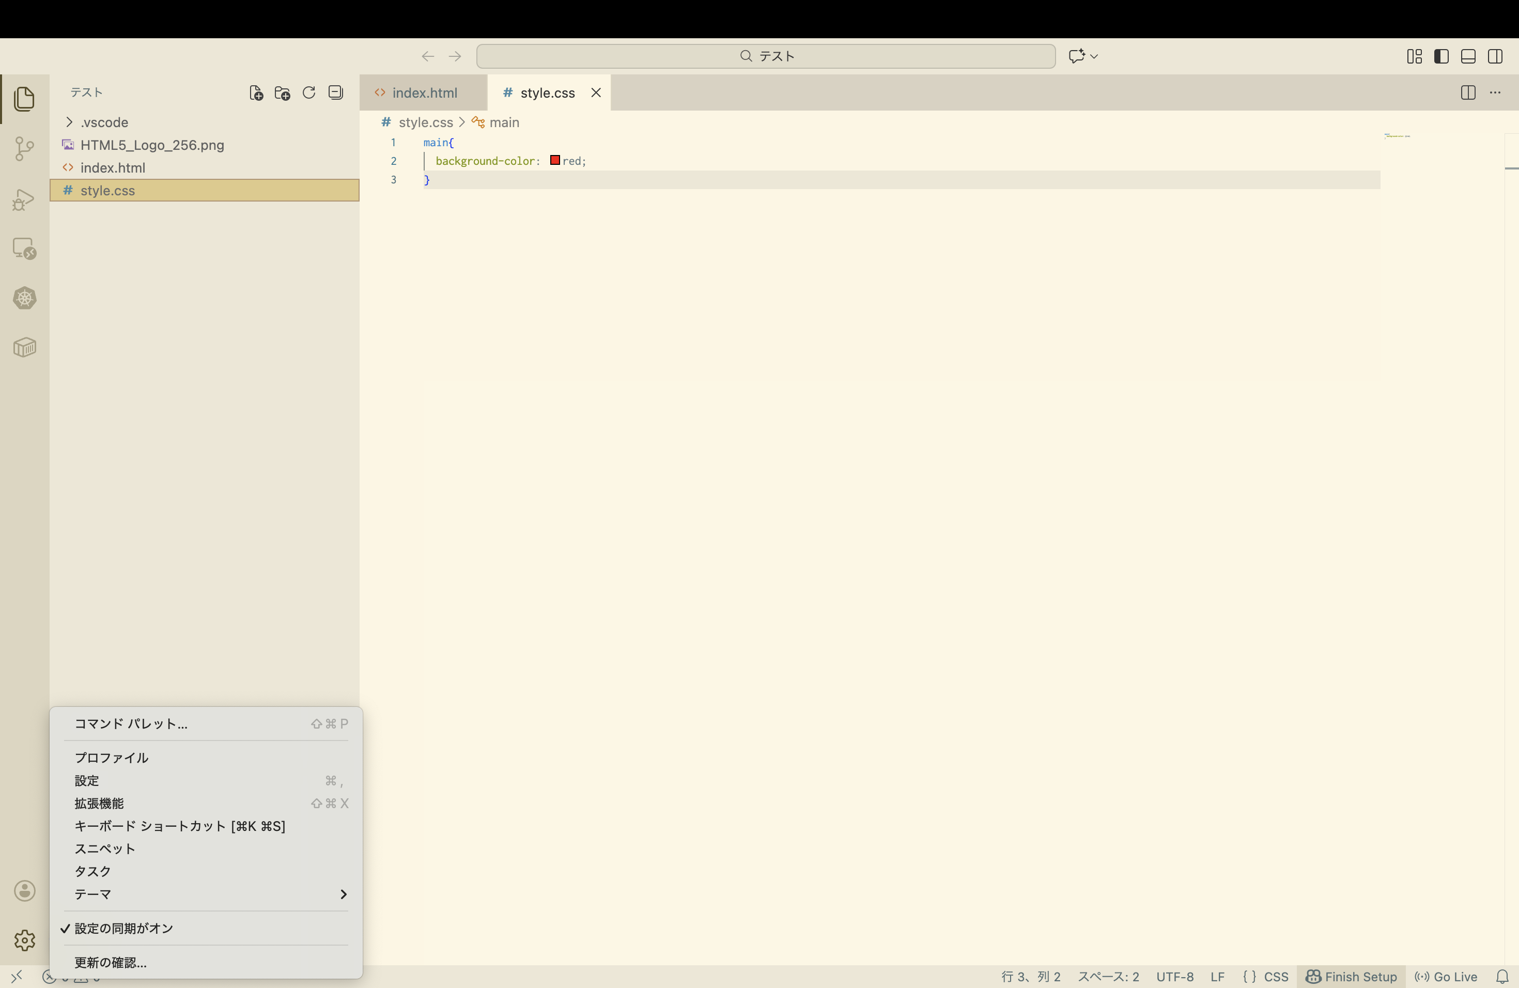Open the Remote Explorer icon
Screen dimensions: 1519x988
[24, 249]
